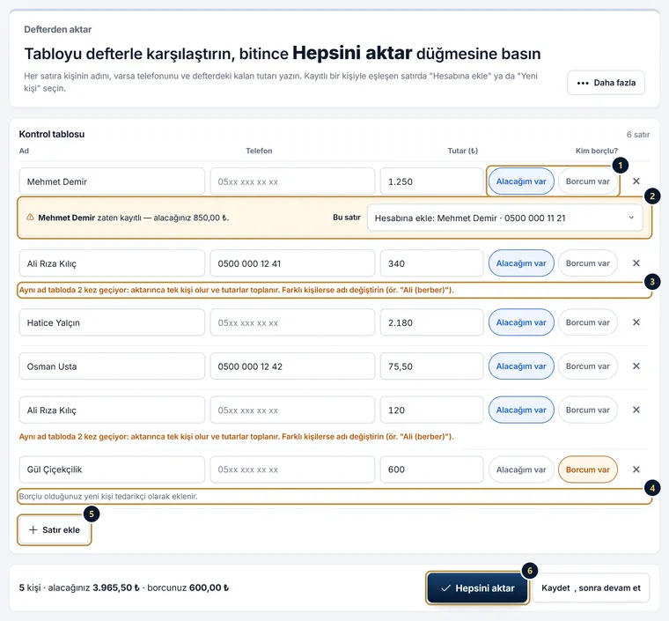Click the empty phone field for Hatice Yalçın
This screenshot has height=621, width=669.
tap(292, 322)
